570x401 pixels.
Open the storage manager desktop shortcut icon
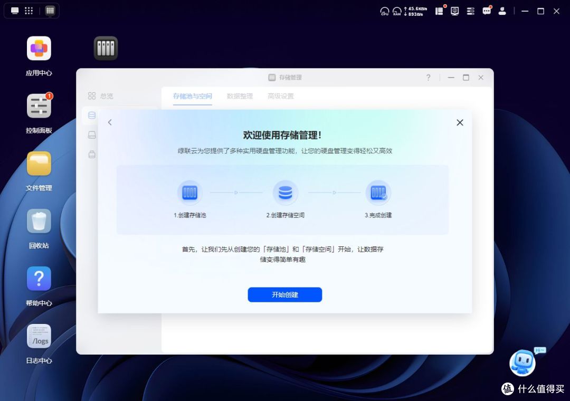(x=106, y=48)
